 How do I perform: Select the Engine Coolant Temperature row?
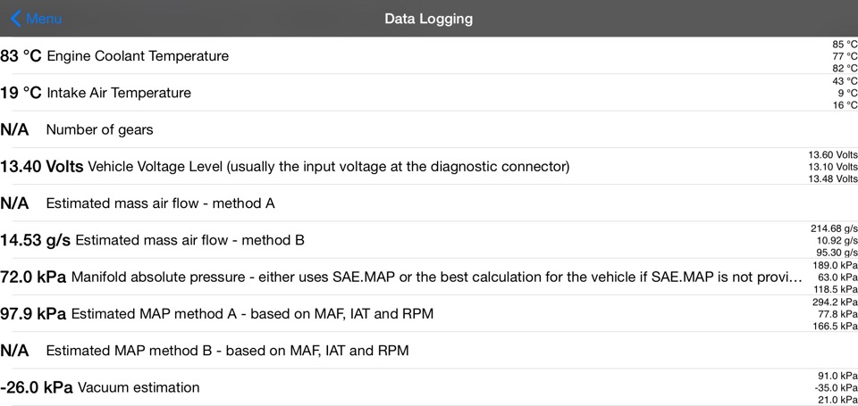click(138, 56)
